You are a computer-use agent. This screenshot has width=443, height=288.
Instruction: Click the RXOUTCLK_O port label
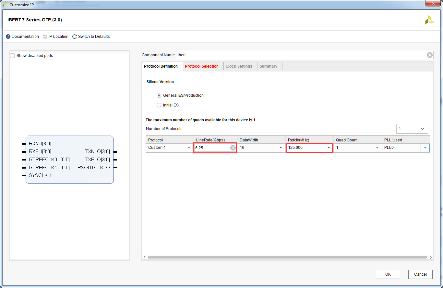[94, 168]
